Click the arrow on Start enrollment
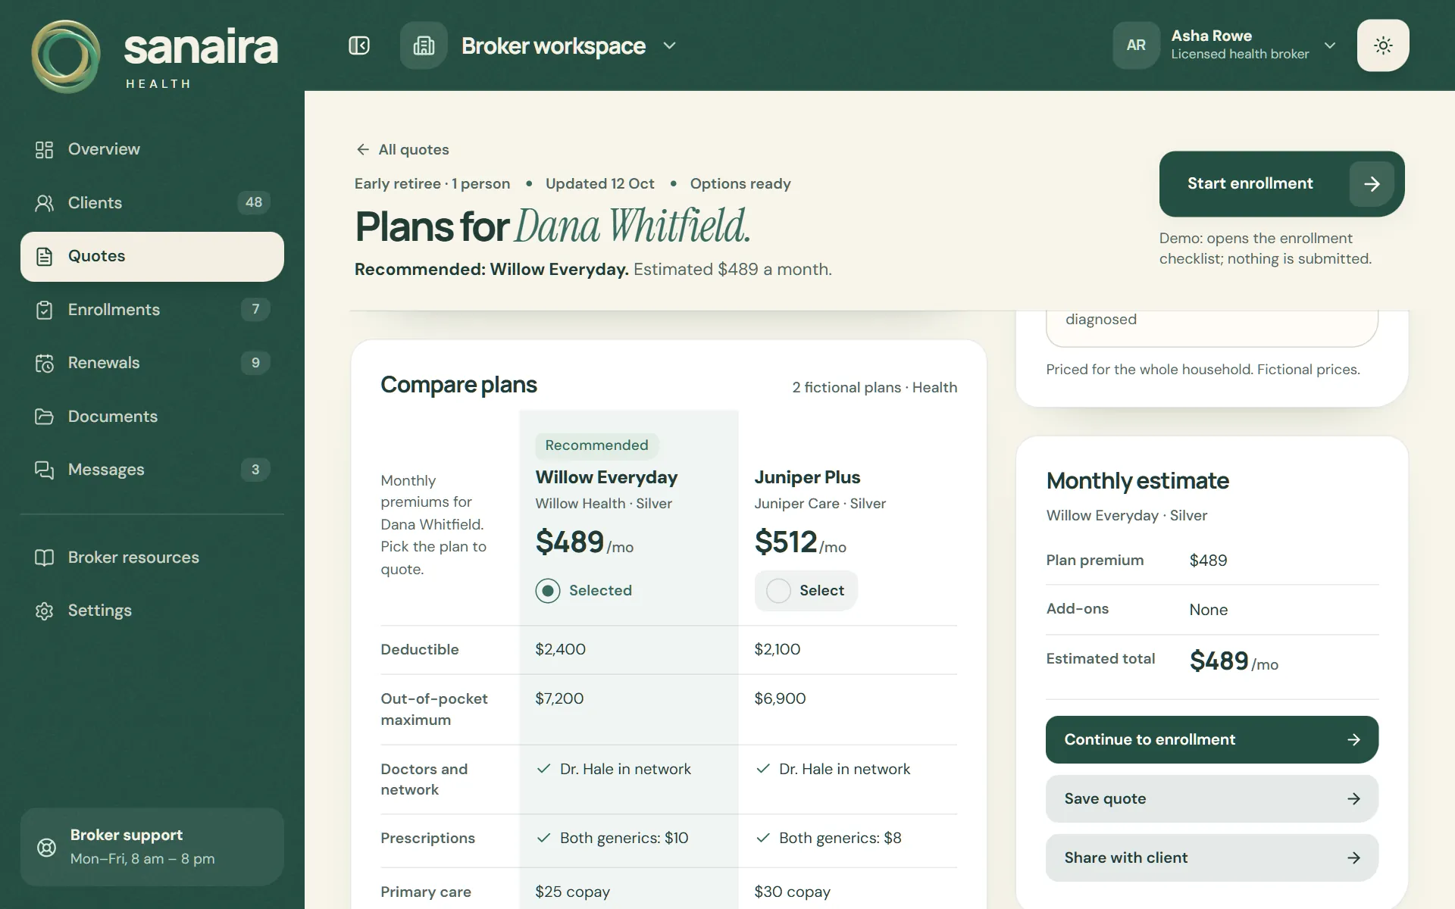1455x909 pixels. tap(1372, 183)
